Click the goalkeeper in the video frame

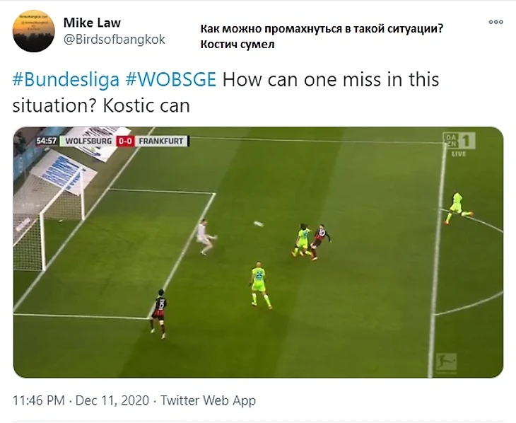coord(206,237)
